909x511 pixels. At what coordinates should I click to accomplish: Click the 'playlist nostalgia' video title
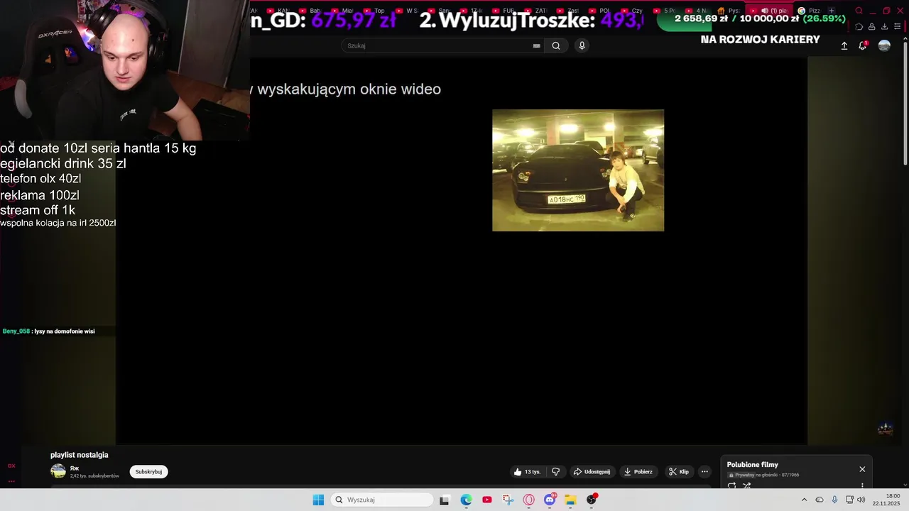(80, 455)
